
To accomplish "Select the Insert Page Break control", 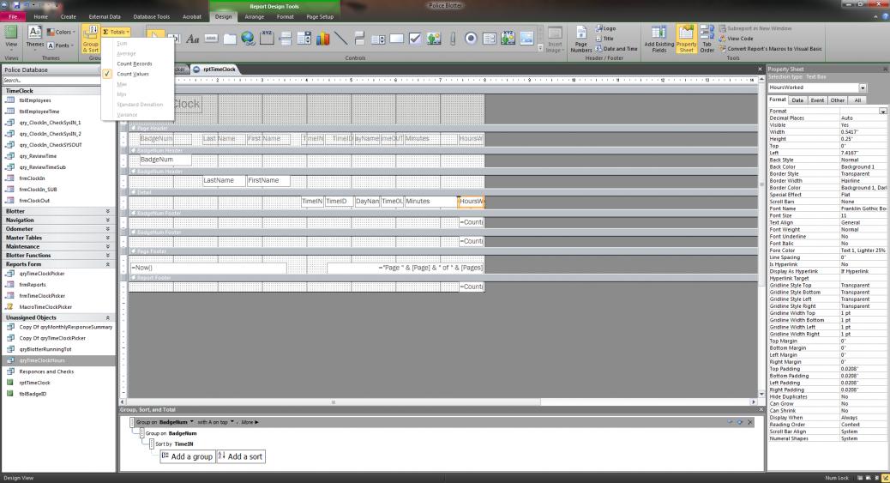I will tap(286, 39).
